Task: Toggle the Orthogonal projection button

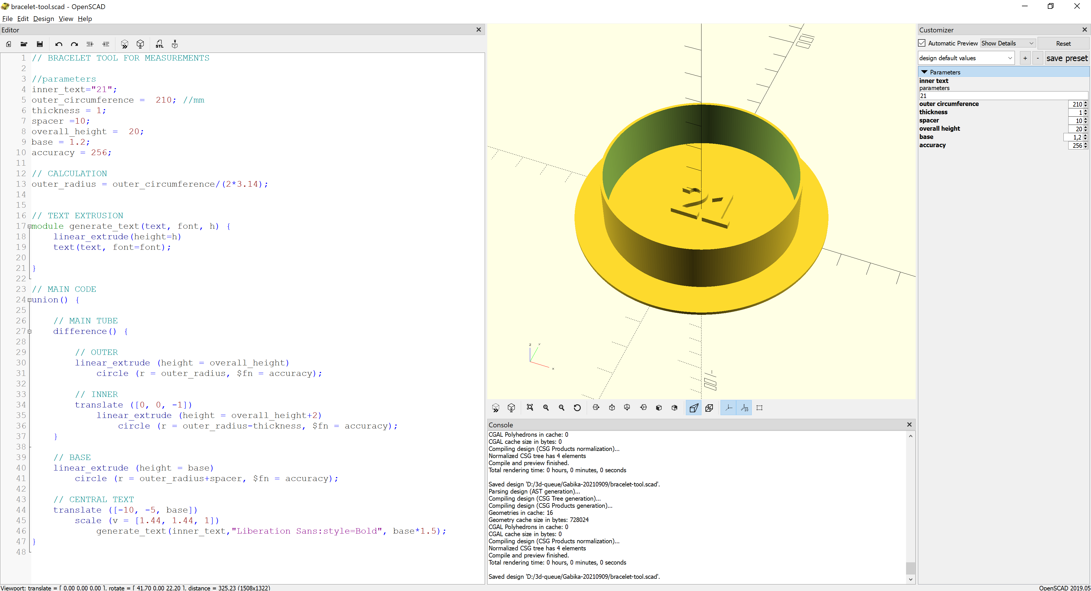Action: point(709,408)
